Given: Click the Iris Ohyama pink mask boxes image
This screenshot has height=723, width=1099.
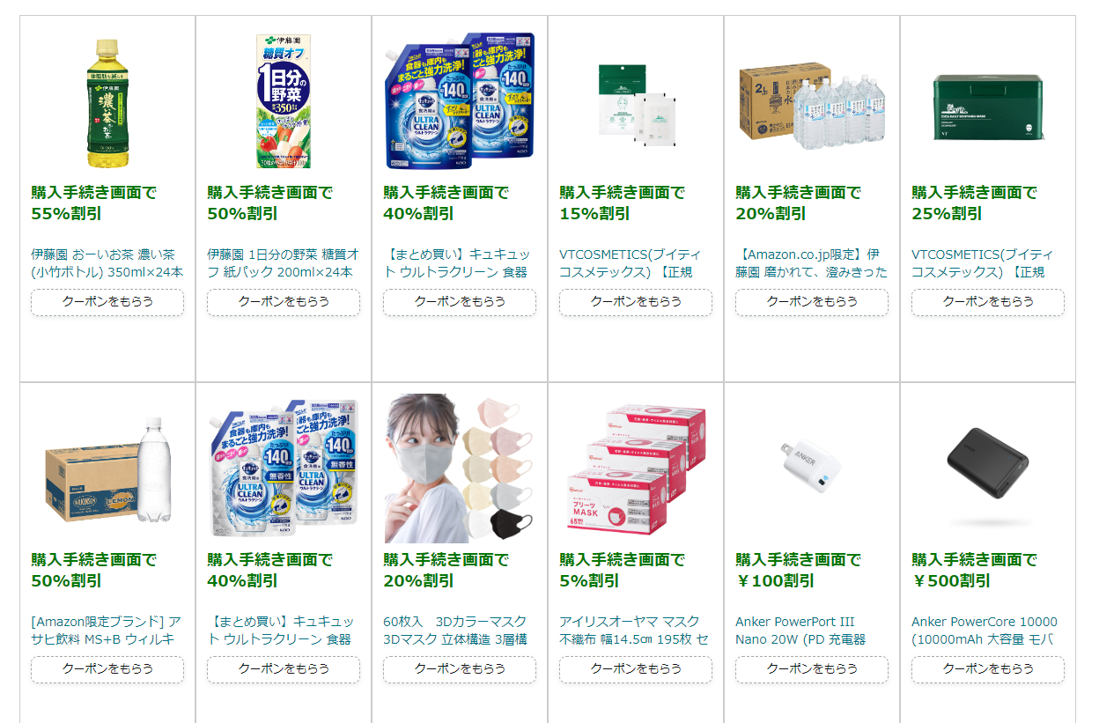Looking at the screenshot, I should coord(635,468).
